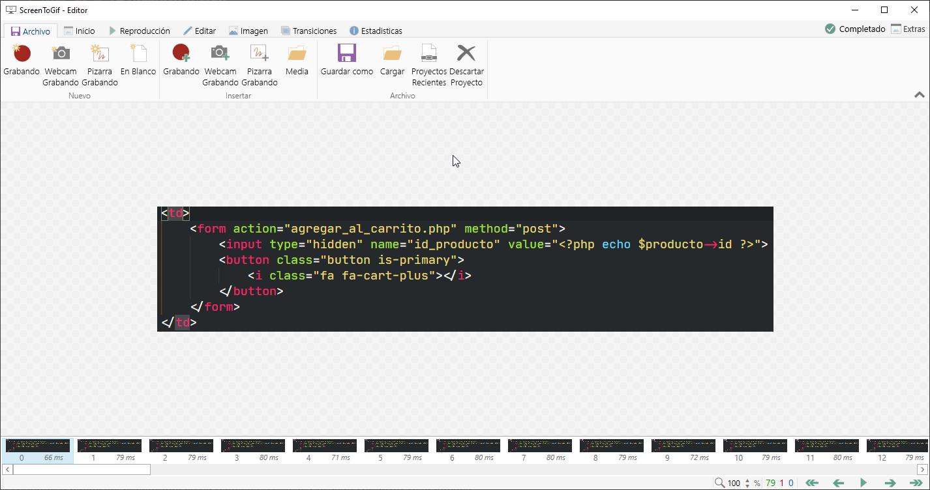Screen dimensions: 930x490
Task: Create an En Blanco project
Action: [x=138, y=60]
